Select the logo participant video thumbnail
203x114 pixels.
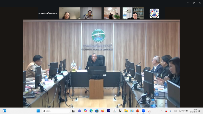(154, 13)
